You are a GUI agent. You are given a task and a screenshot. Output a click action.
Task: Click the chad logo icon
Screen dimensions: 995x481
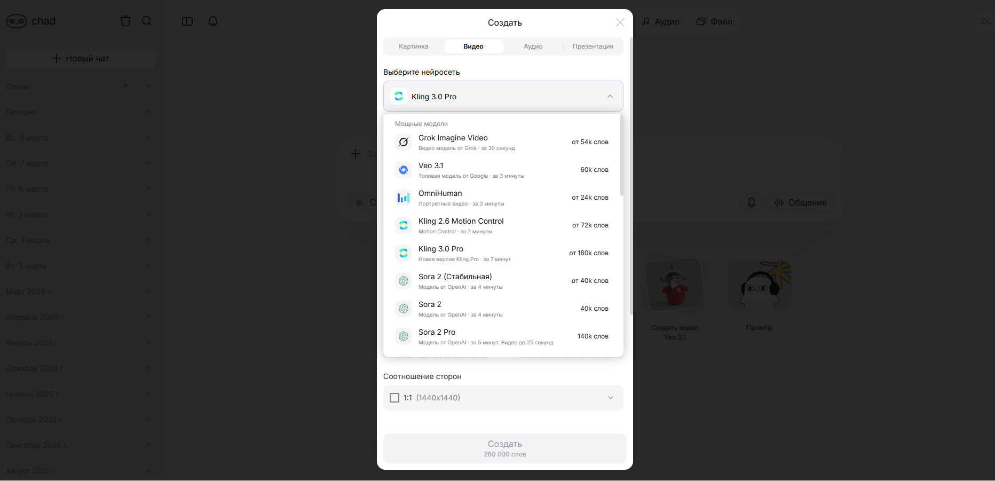(x=17, y=21)
